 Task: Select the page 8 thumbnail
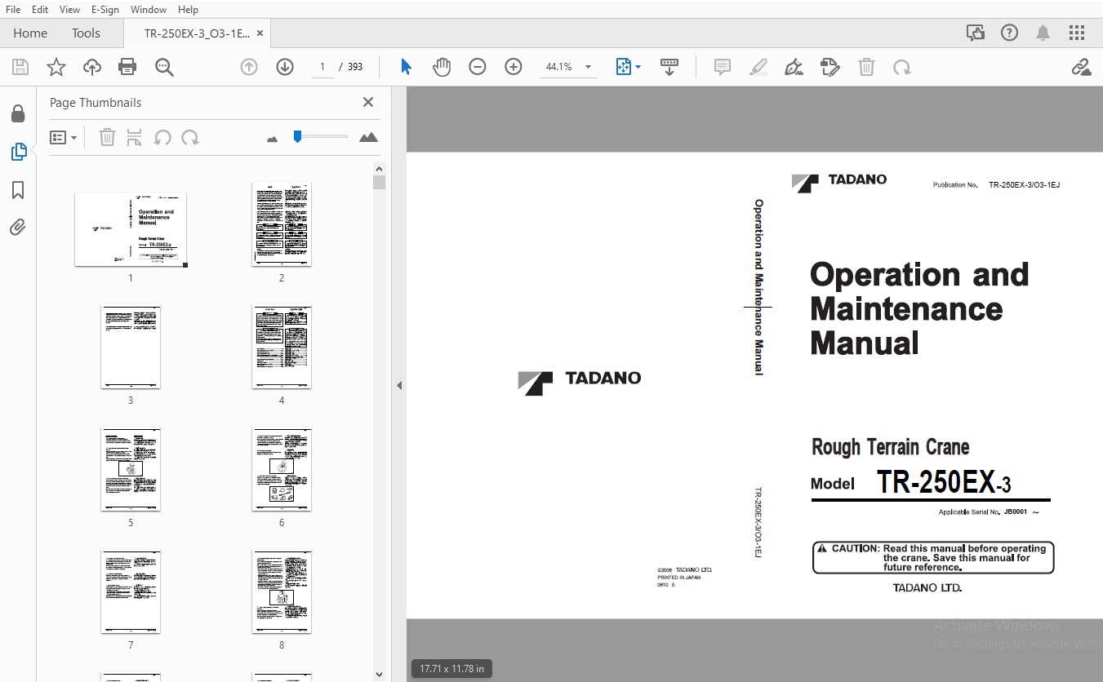pyautogui.click(x=282, y=591)
